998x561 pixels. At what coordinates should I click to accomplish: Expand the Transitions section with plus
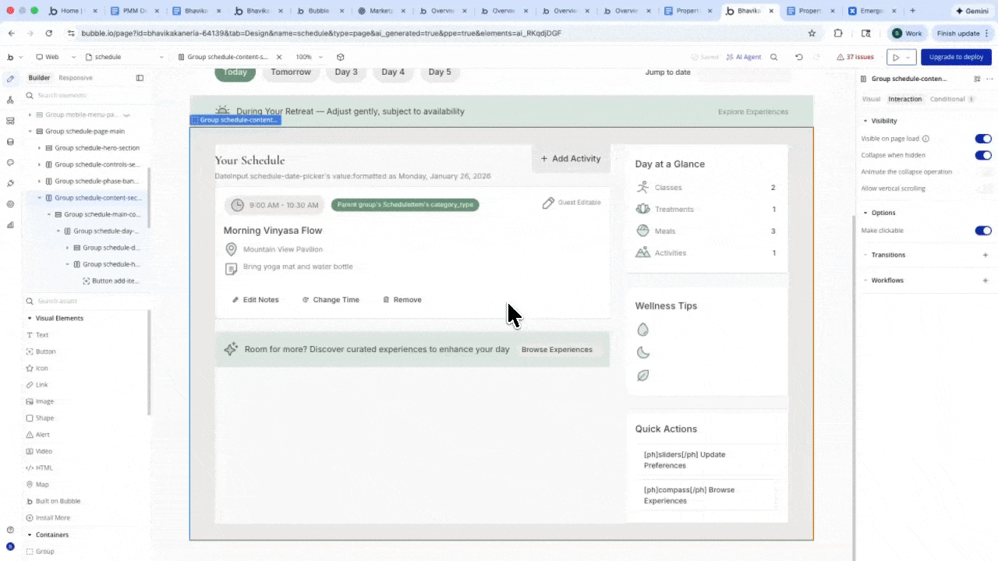tap(986, 255)
